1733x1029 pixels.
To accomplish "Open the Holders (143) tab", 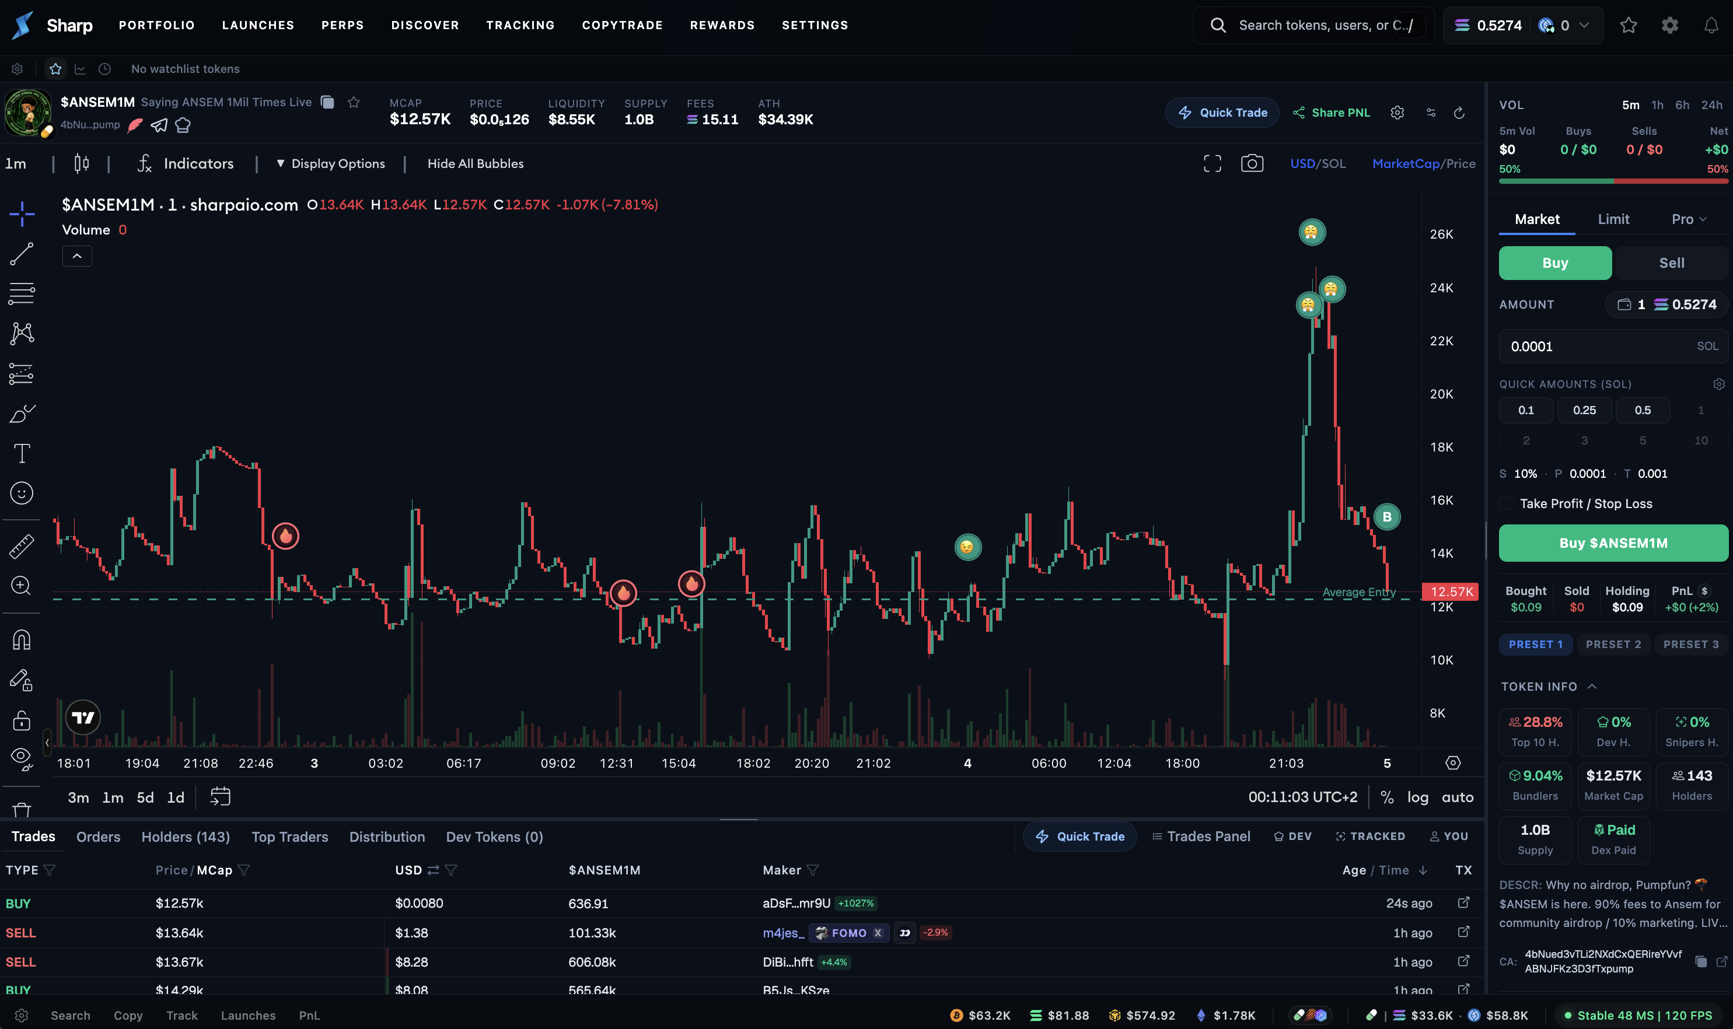I will (185, 837).
